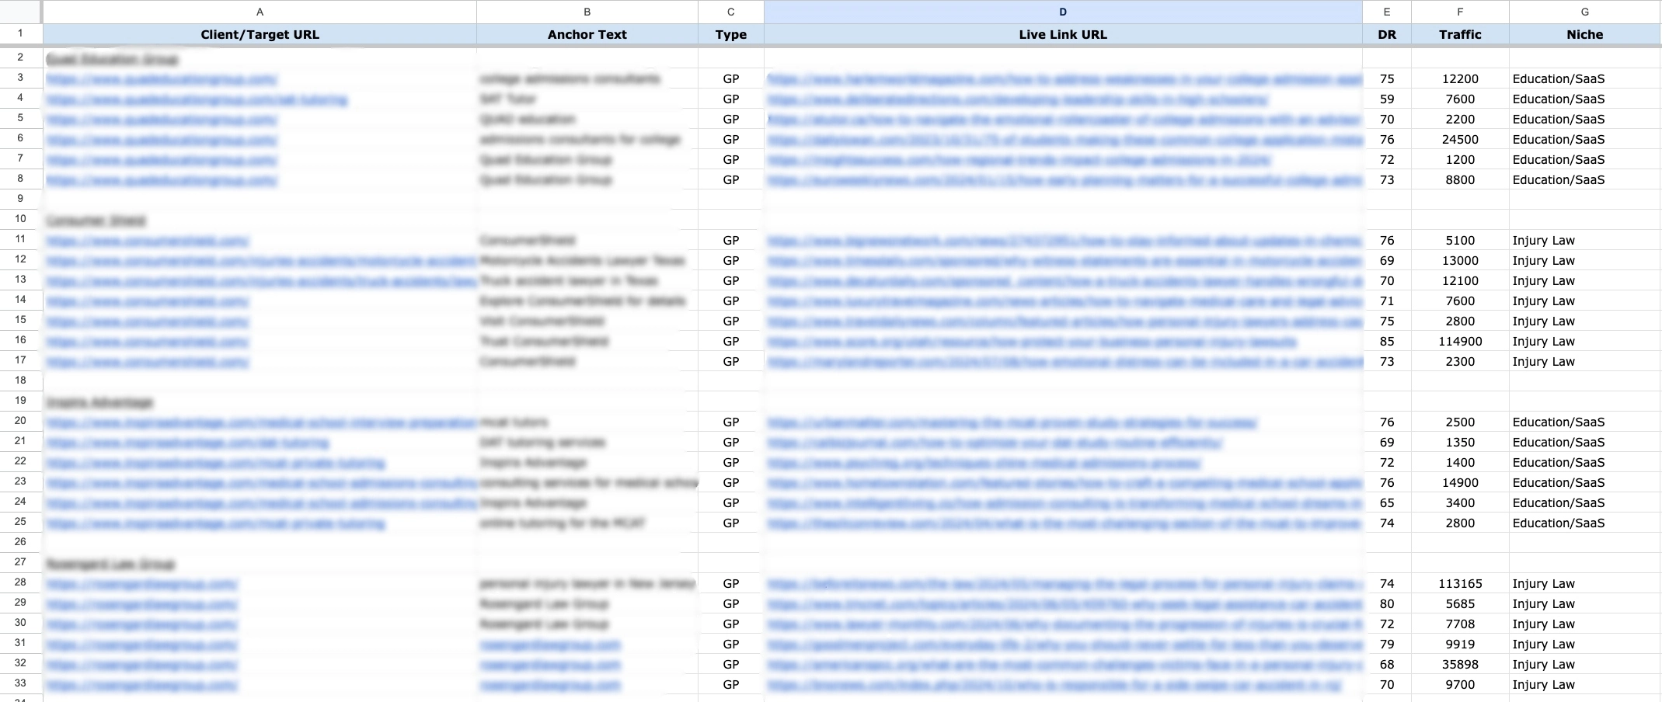Click traffic value 9919

(1460, 644)
